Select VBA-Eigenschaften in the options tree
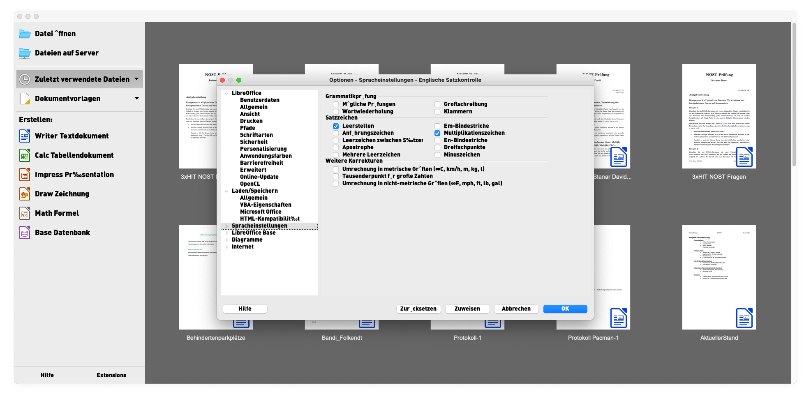811x401 pixels. pyautogui.click(x=266, y=205)
